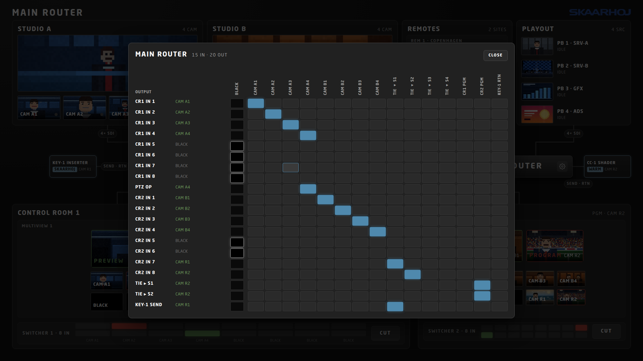Toggle CAM B1 crosspoint on CR2 IN 1
This screenshot has width=643, height=361.
tap(326, 200)
